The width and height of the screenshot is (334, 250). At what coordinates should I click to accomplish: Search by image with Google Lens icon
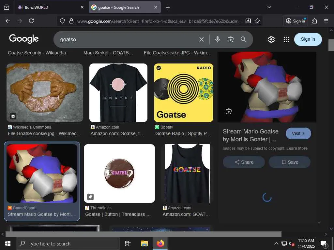[231, 39]
